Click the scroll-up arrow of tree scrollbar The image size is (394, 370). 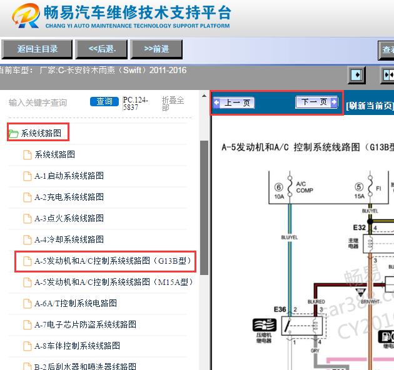click(x=204, y=96)
